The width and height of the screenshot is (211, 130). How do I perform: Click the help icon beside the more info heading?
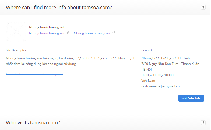coord(203,8)
